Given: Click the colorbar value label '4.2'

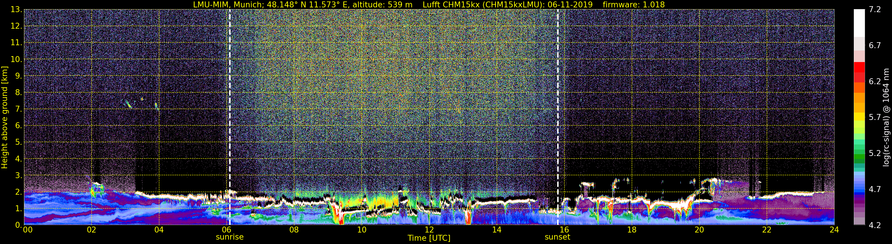Looking at the screenshot, I should point(875,225).
